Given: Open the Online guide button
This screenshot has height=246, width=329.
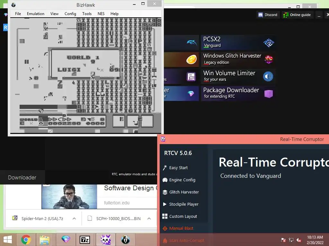Looking at the screenshot, I should pyautogui.click(x=297, y=15).
